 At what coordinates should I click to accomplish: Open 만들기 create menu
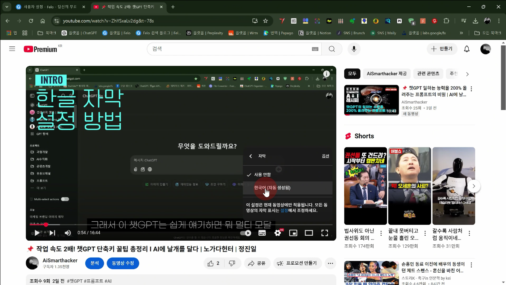click(442, 49)
